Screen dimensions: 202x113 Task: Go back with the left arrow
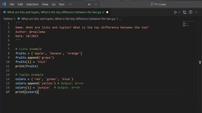click(x=89, y=4)
